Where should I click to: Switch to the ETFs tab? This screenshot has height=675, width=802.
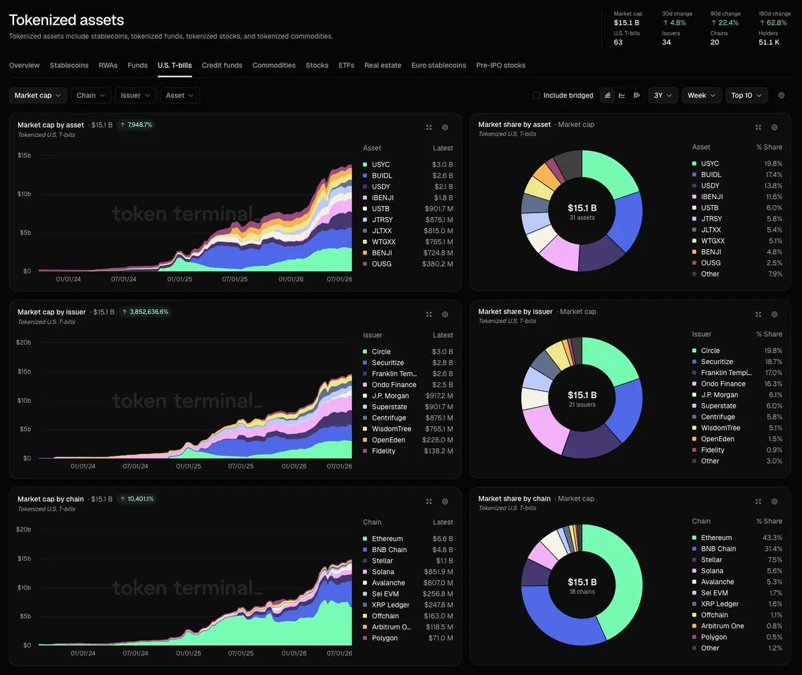(346, 65)
